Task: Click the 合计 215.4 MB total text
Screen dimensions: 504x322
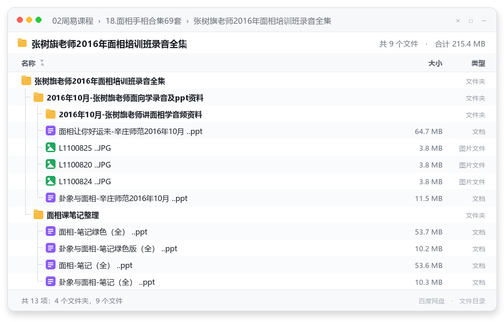Action: click(460, 44)
